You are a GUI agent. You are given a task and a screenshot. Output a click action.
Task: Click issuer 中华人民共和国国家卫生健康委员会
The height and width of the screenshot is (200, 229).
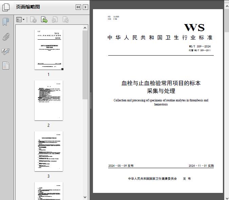(152, 179)
